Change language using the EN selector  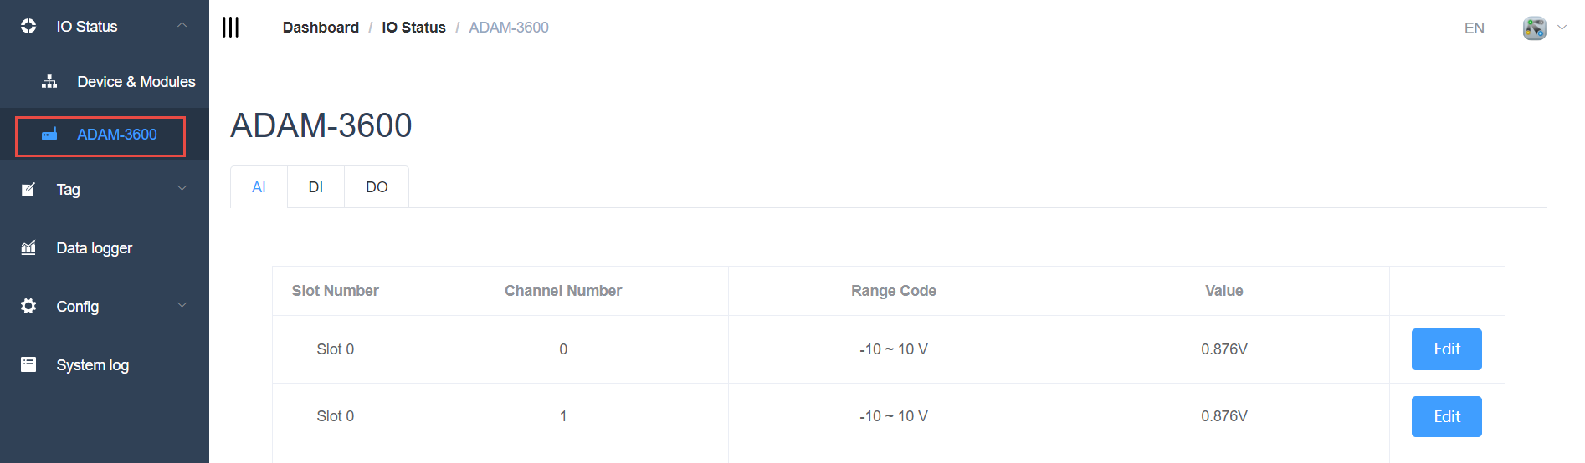click(x=1474, y=28)
